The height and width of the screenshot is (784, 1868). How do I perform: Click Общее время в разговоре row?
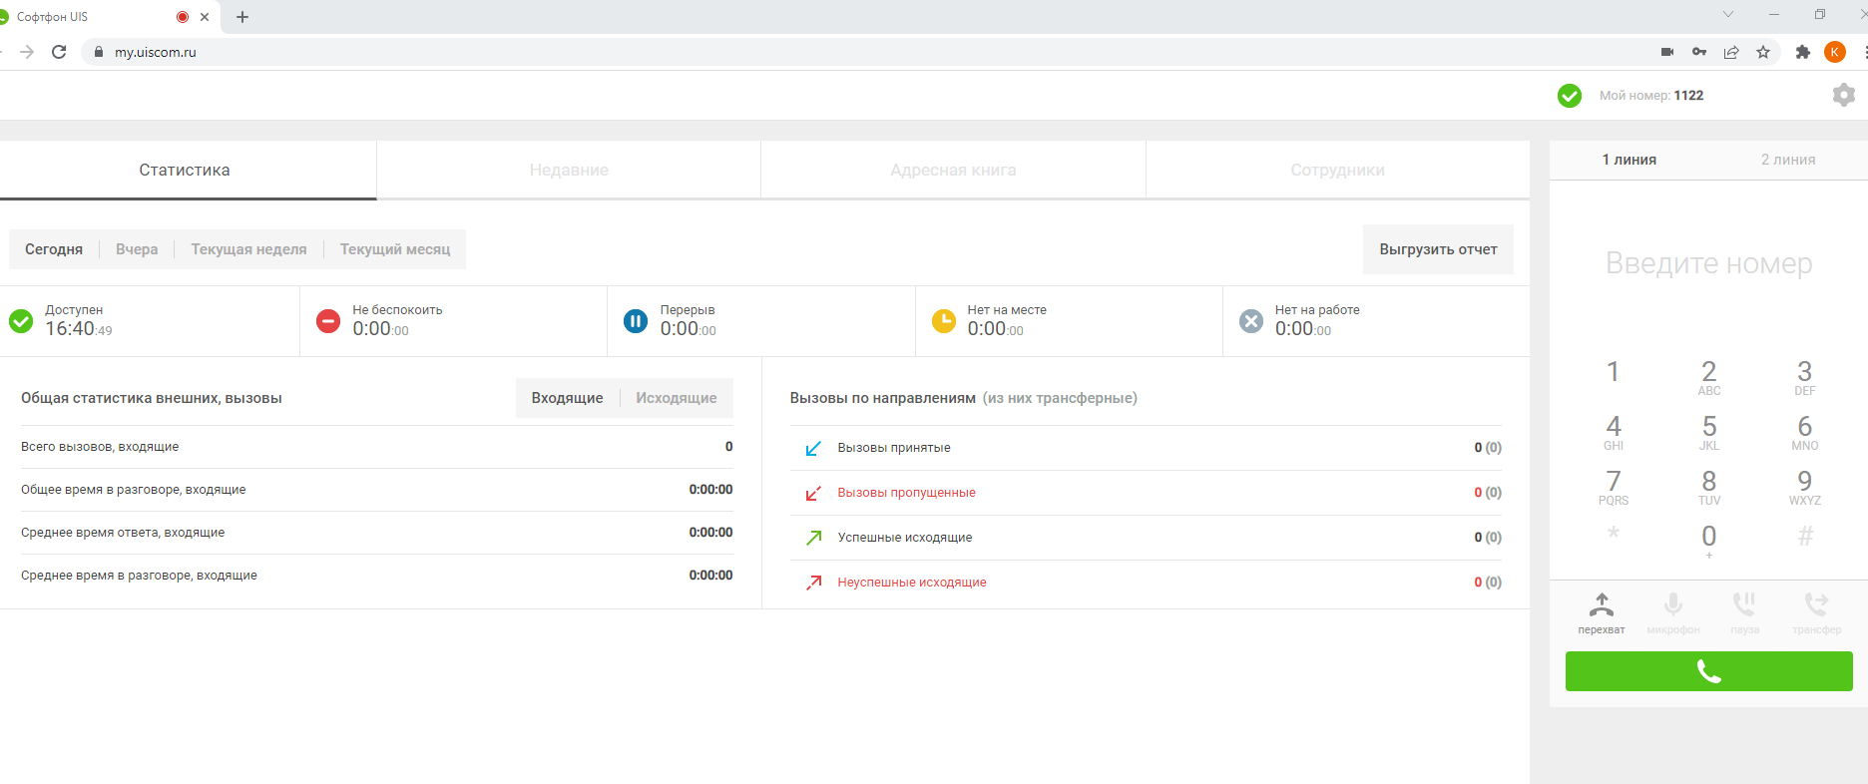click(x=376, y=490)
